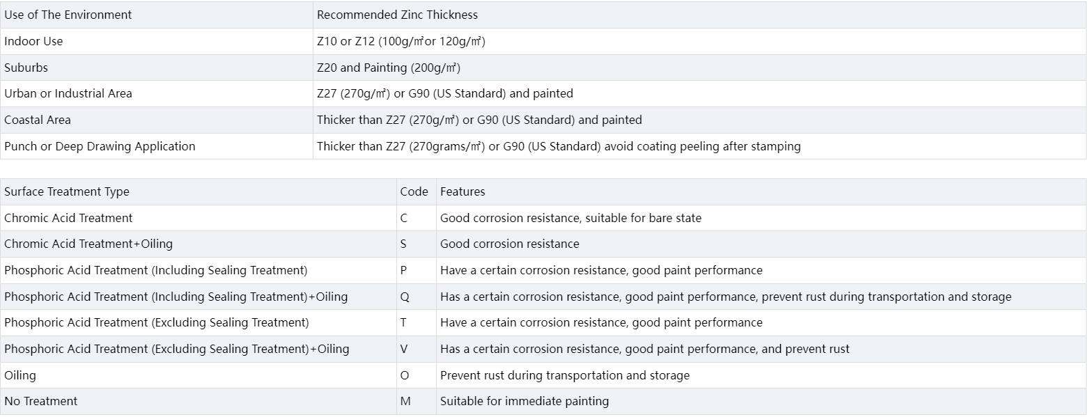Select 'Punch or Deep Drawing Application' cell
Viewport: 1088px width, 417px height.
coord(100,146)
